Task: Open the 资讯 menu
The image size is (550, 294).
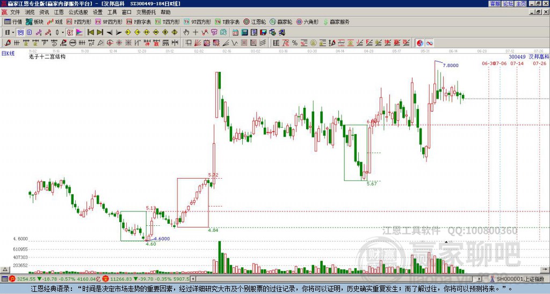Action: point(44,12)
